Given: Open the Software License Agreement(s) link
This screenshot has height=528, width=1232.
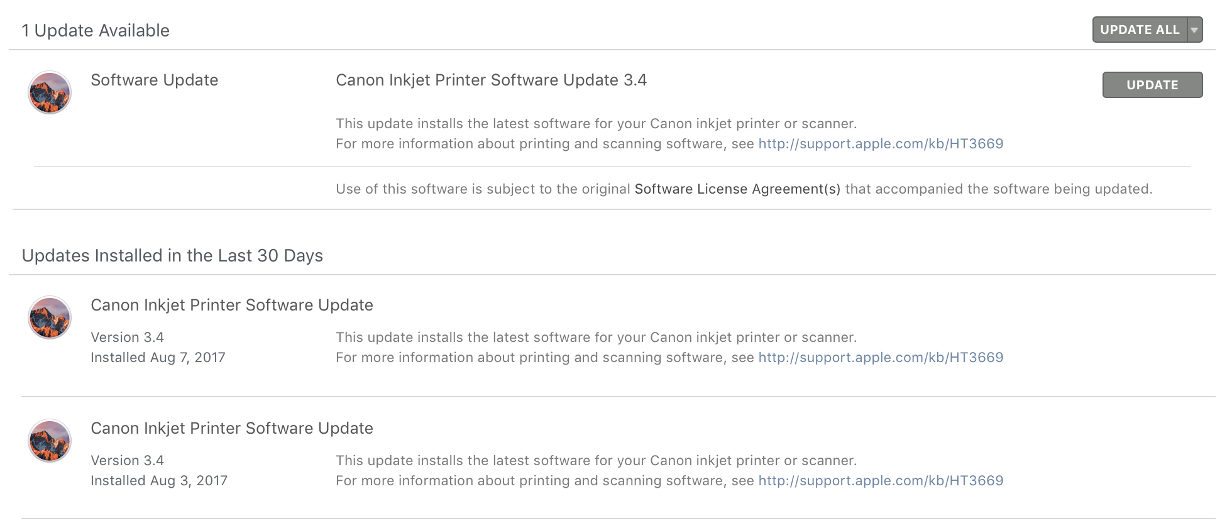Looking at the screenshot, I should (x=737, y=189).
